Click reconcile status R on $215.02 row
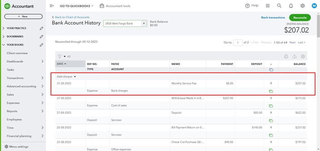This screenshot has height=151, width=320. pos(271,98)
